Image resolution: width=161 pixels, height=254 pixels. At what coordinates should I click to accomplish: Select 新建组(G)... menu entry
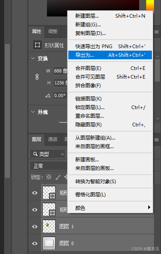[x=110, y=25]
